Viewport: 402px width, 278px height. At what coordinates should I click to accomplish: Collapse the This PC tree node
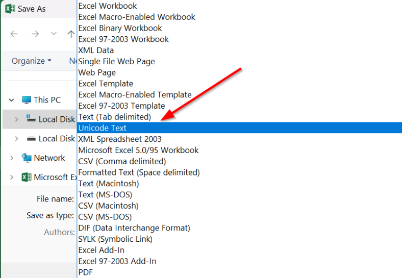click(x=11, y=100)
